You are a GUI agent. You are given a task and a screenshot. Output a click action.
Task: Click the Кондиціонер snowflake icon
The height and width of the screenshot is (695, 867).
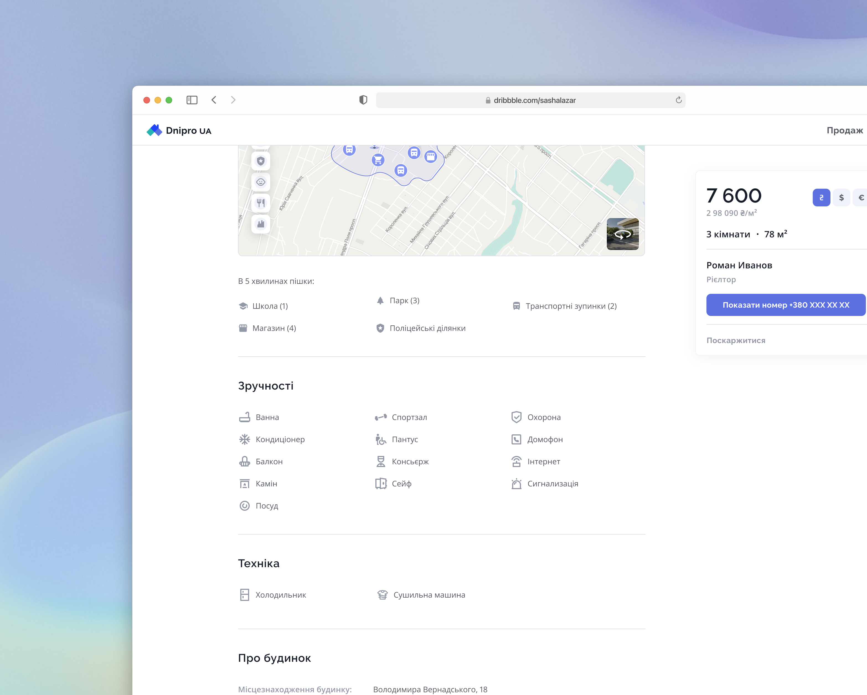tap(244, 439)
